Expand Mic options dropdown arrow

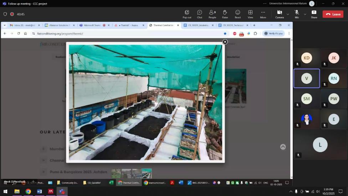(x=305, y=14)
